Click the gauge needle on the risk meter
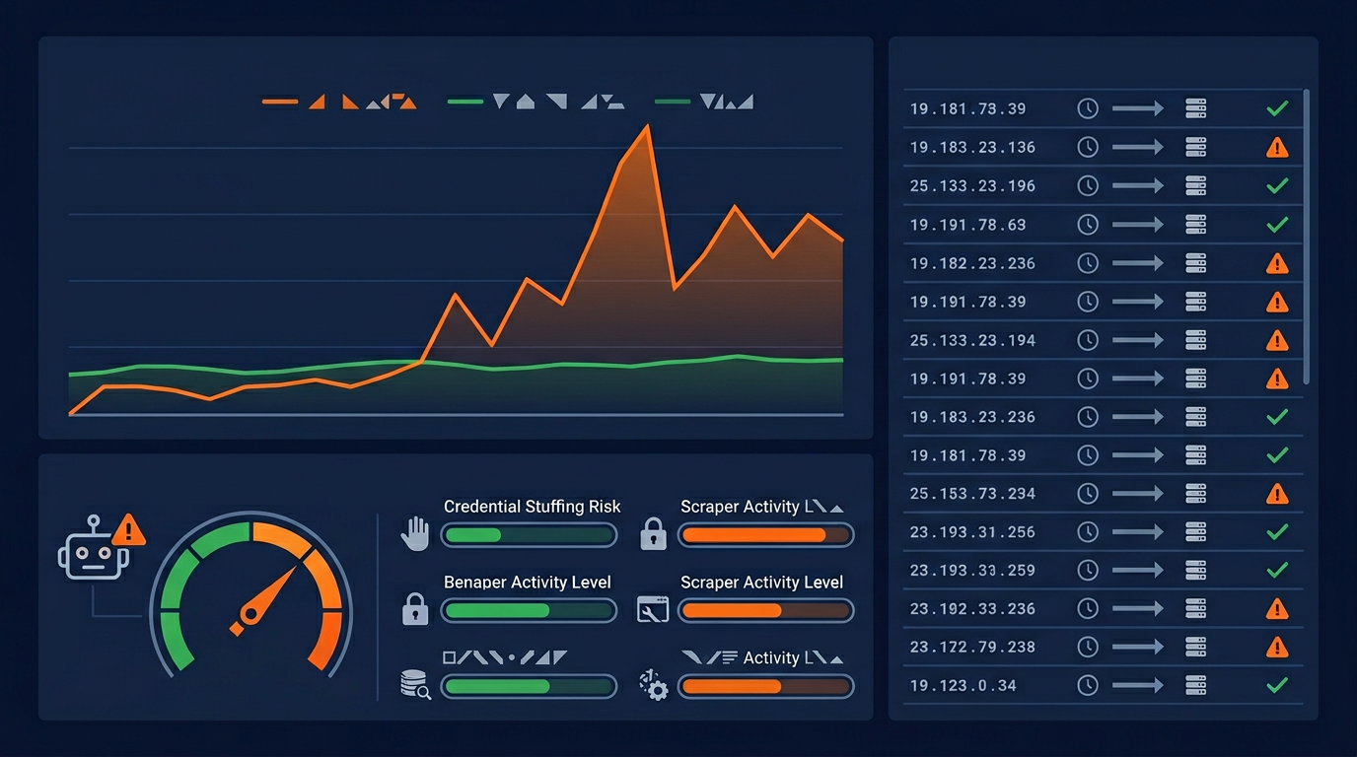Image resolution: width=1357 pixels, height=757 pixels. point(268,595)
